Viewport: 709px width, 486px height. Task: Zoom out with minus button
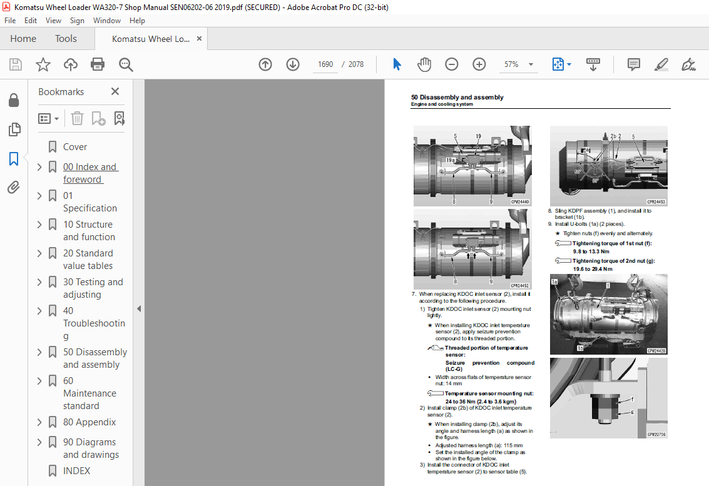(x=452, y=64)
